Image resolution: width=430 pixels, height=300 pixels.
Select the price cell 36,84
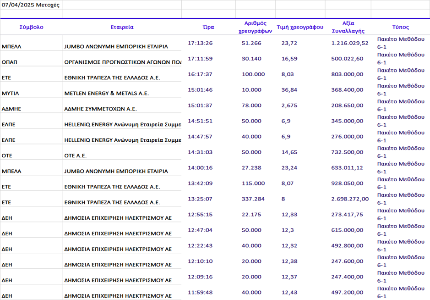tap(289, 90)
